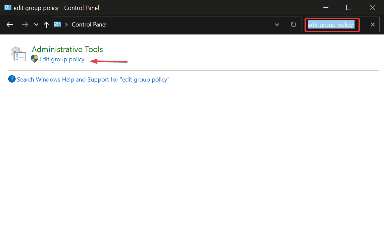This screenshot has width=384, height=231.
Task: Select Control Panel in the address bar
Action: click(x=89, y=25)
